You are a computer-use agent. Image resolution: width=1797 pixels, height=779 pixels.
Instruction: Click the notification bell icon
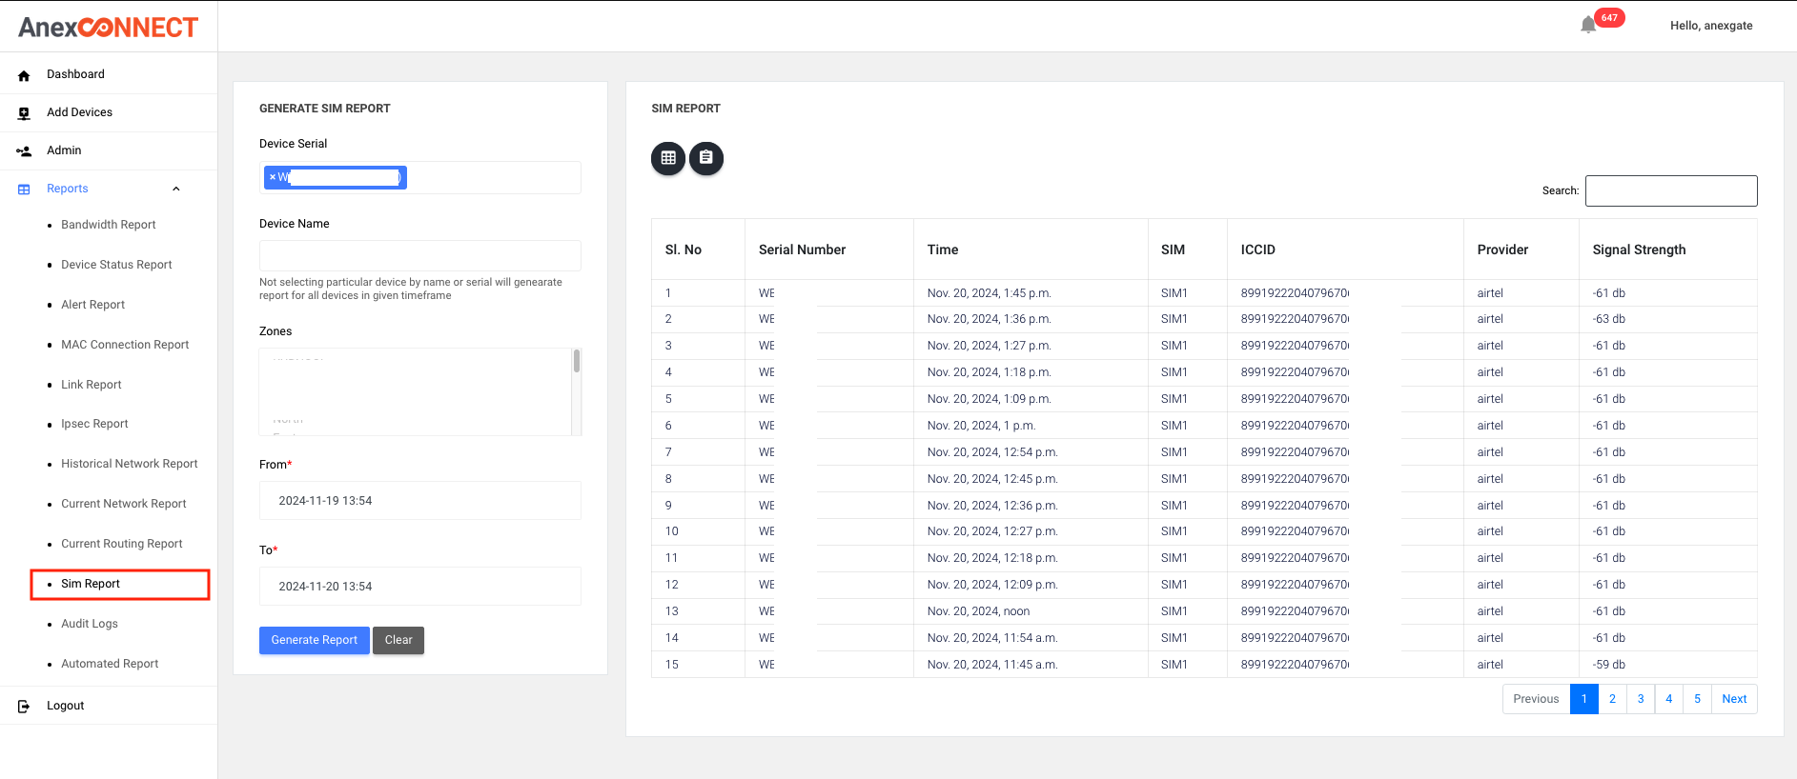1587,25
